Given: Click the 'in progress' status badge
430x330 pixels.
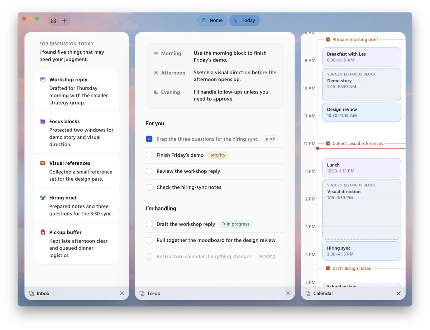Looking at the screenshot, I should [x=235, y=224].
